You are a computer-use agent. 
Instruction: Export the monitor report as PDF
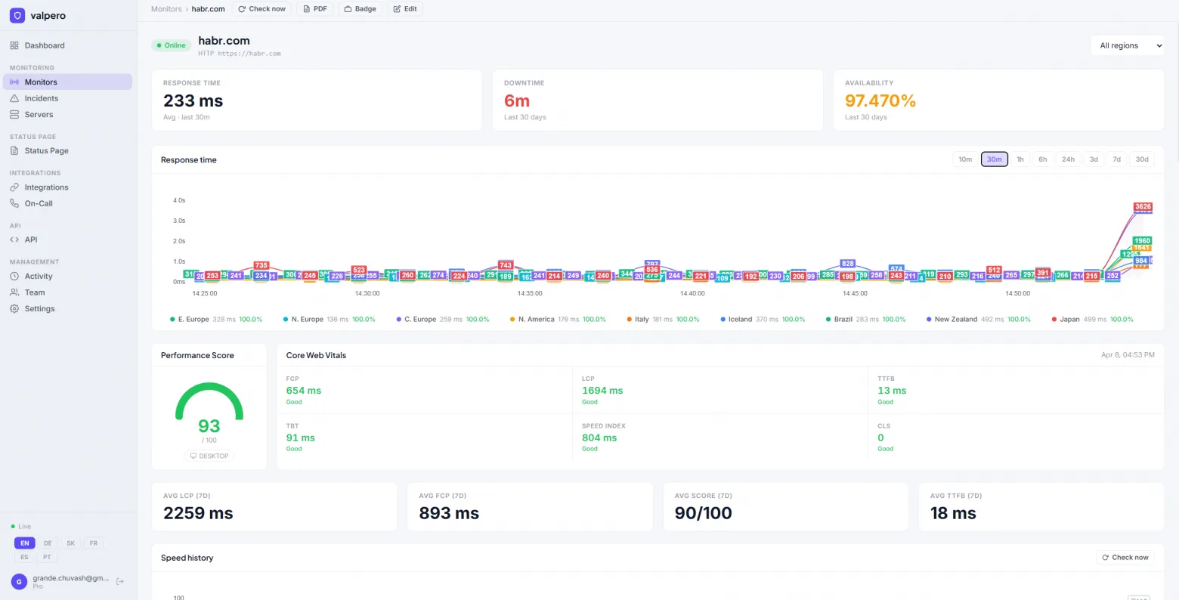(314, 9)
